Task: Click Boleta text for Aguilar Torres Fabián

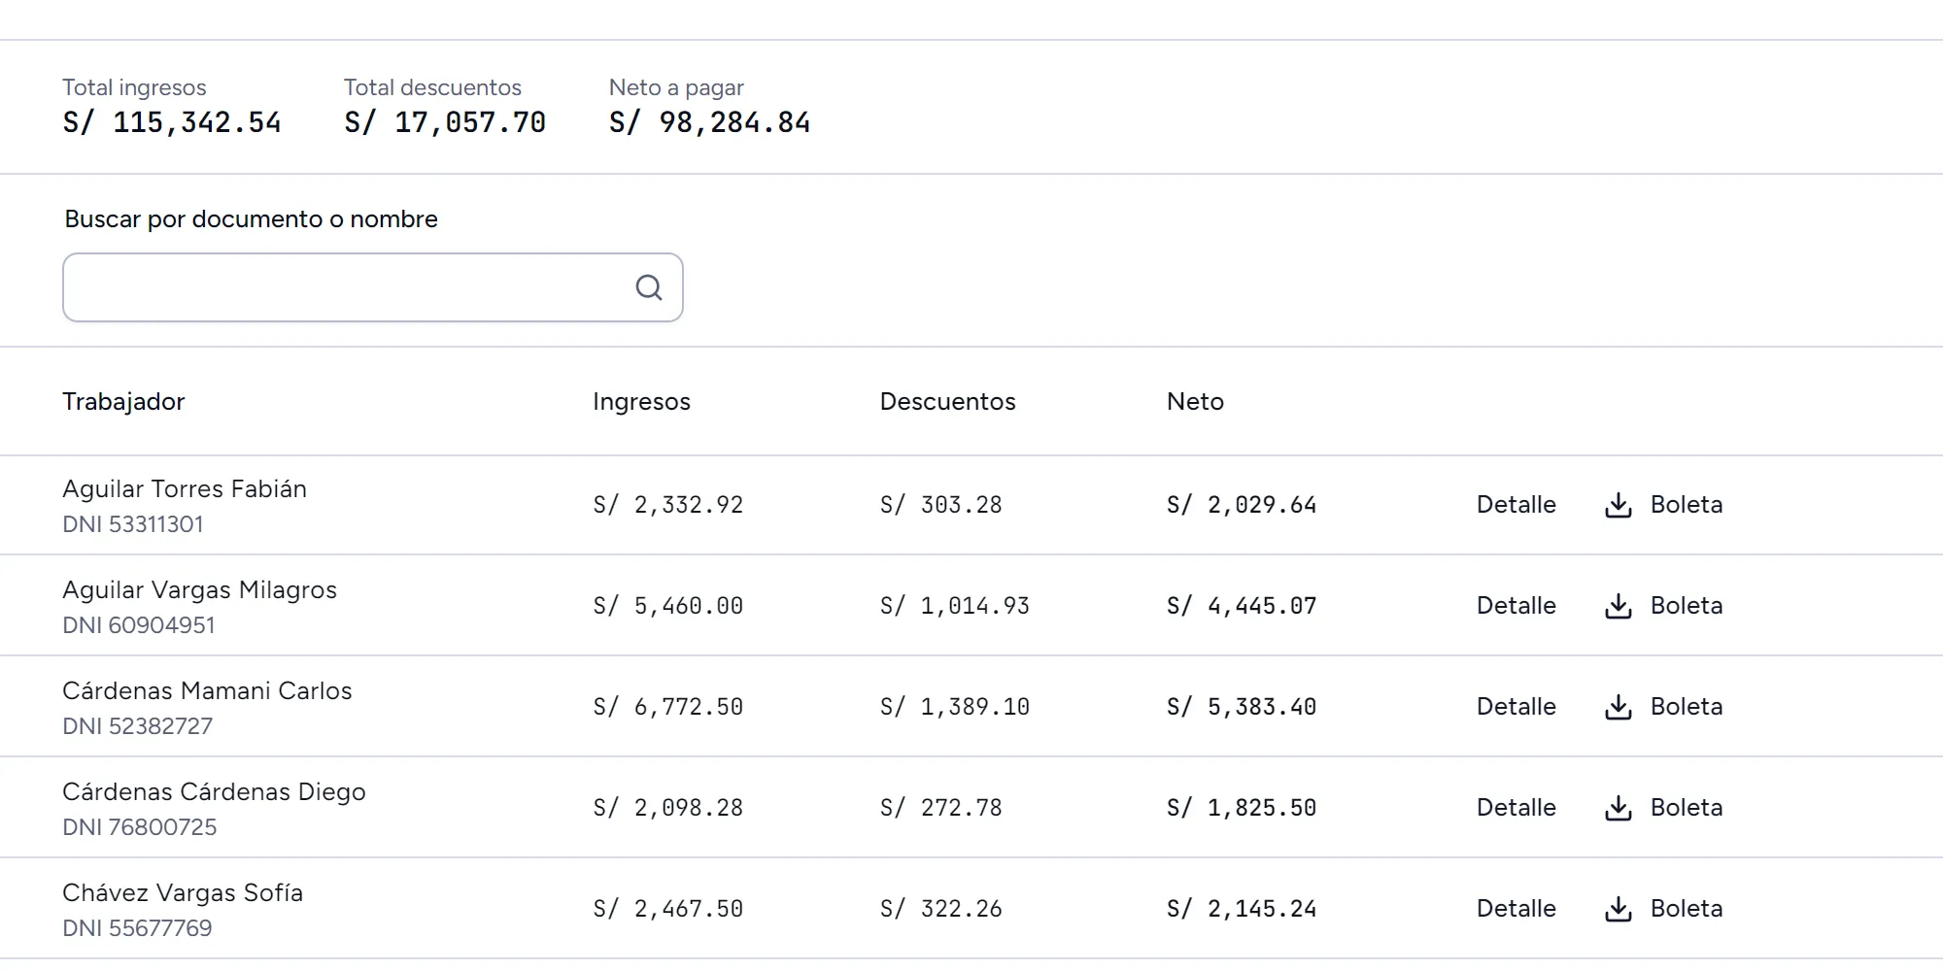Action: pyautogui.click(x=1687, y=505)
